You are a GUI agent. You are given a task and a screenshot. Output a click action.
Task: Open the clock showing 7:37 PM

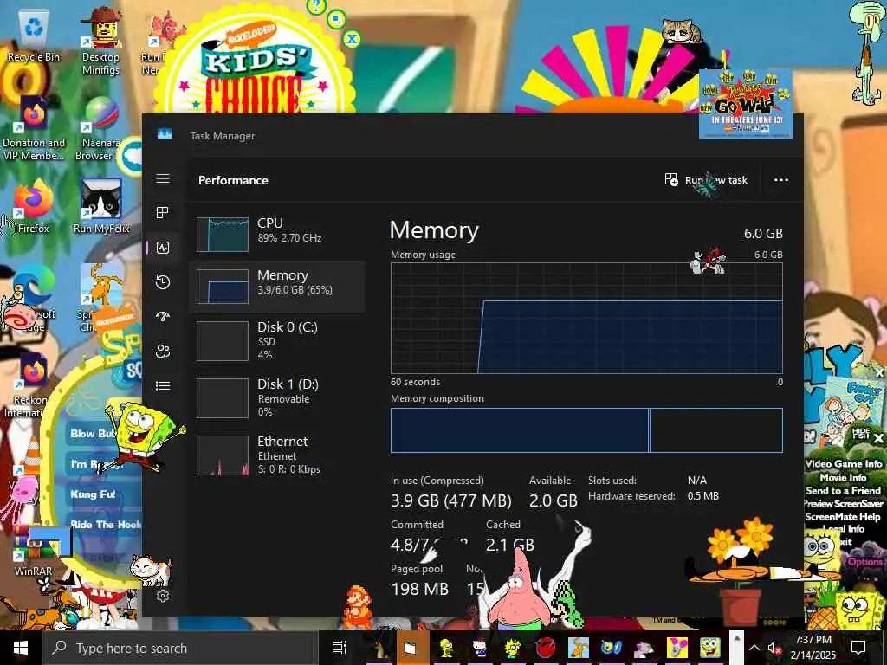(x=813, y=648)
